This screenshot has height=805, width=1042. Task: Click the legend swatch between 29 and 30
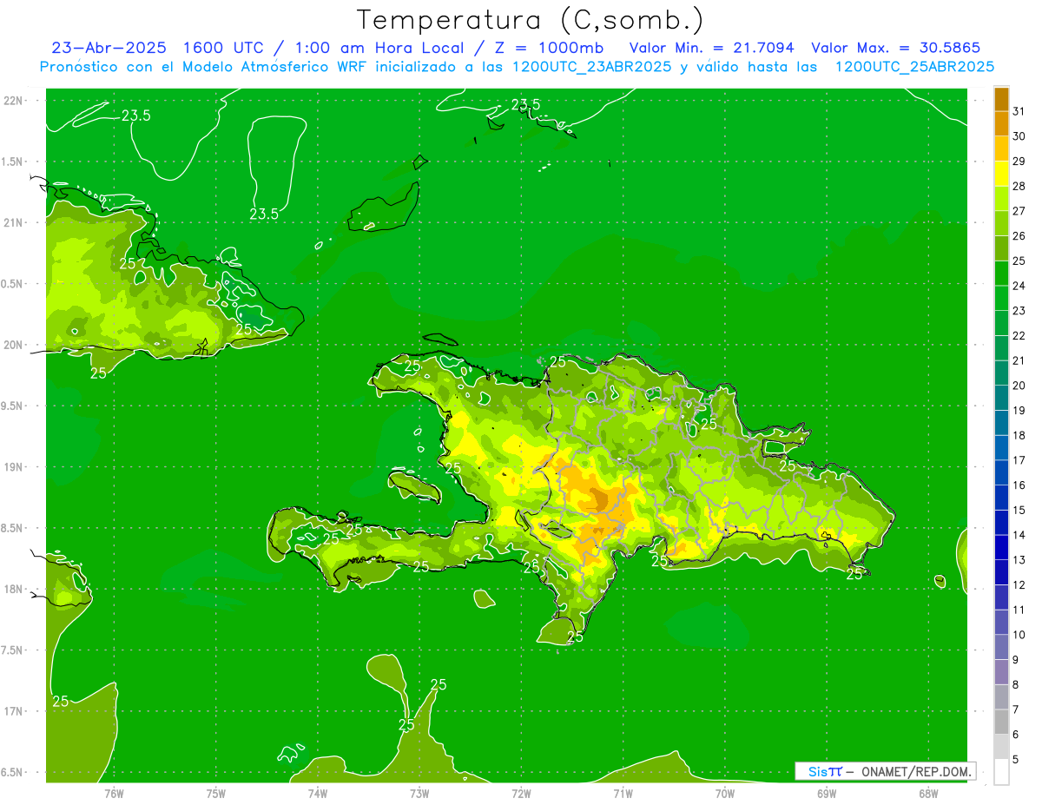1001,149
